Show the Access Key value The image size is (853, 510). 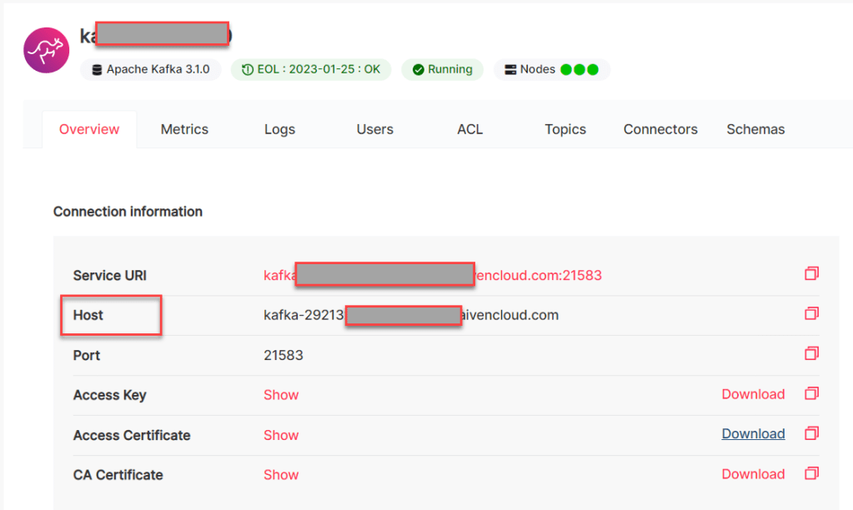point(281,395)
